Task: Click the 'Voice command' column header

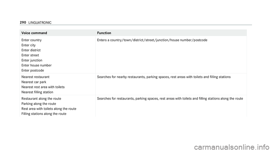Action: pos(34,33)
